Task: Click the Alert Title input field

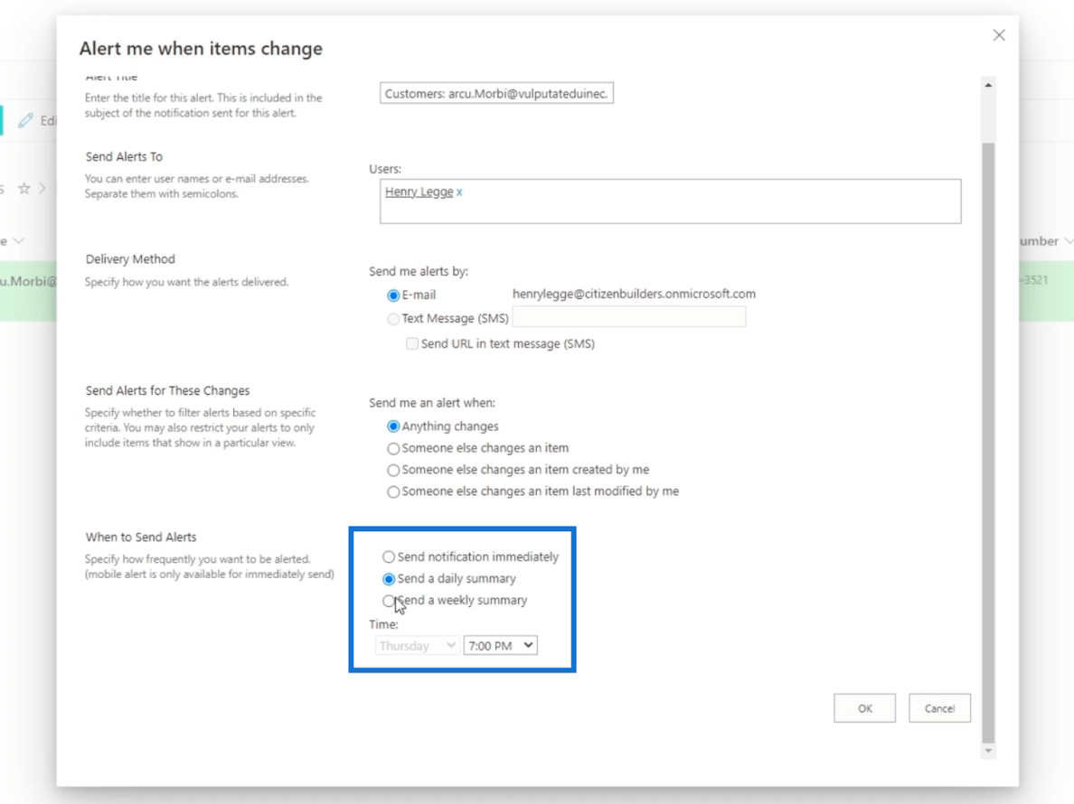Action: coord(496,93)
